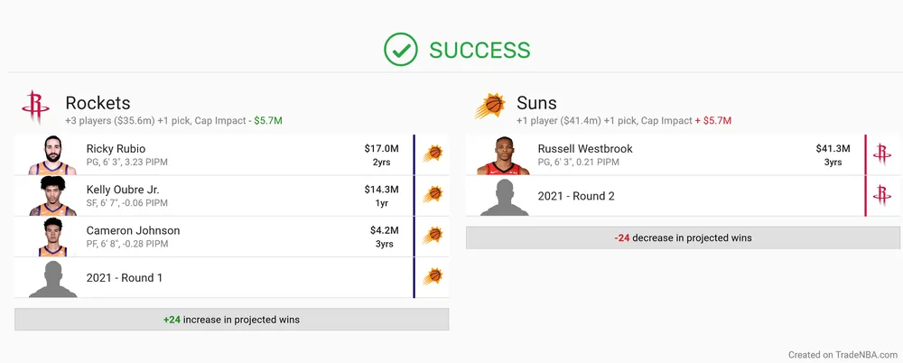Click Suns logo beside 2021 Round 1
Screen dimensions: 903x363
(x=433, y=276)
